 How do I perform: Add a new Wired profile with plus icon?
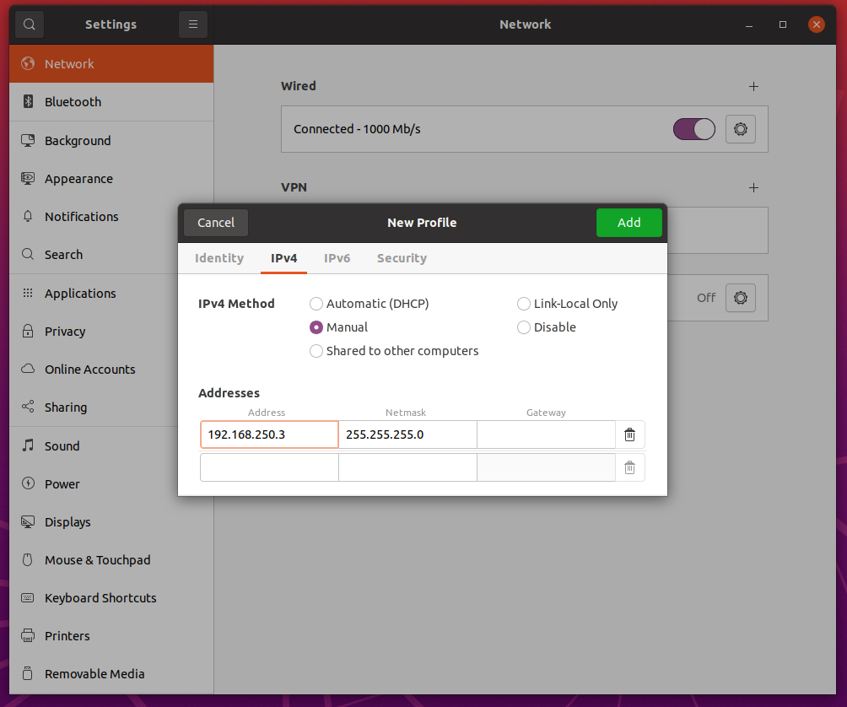pyautogui.click(x=753, y=86)
